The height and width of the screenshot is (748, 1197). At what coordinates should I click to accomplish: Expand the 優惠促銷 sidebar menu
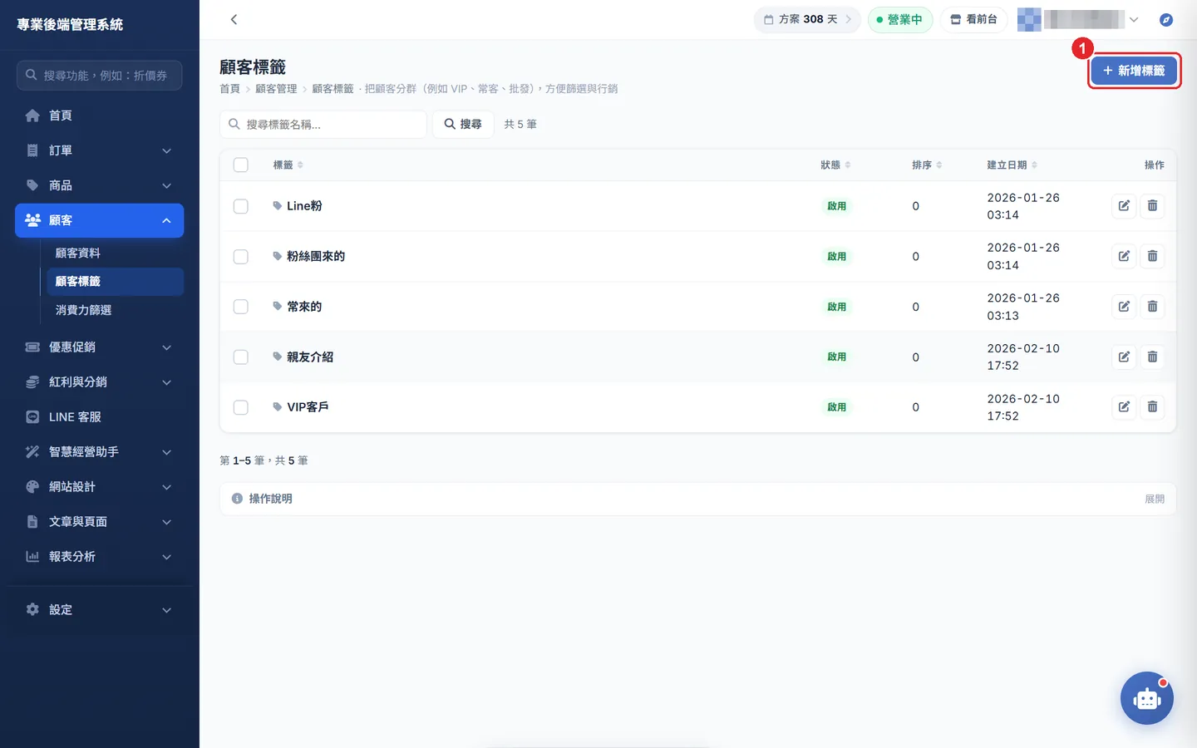click(100, 347)
